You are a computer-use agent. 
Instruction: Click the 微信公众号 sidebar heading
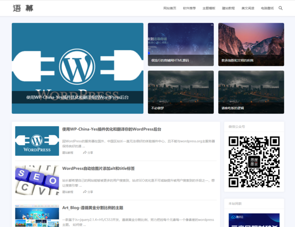tap(236, 127)
